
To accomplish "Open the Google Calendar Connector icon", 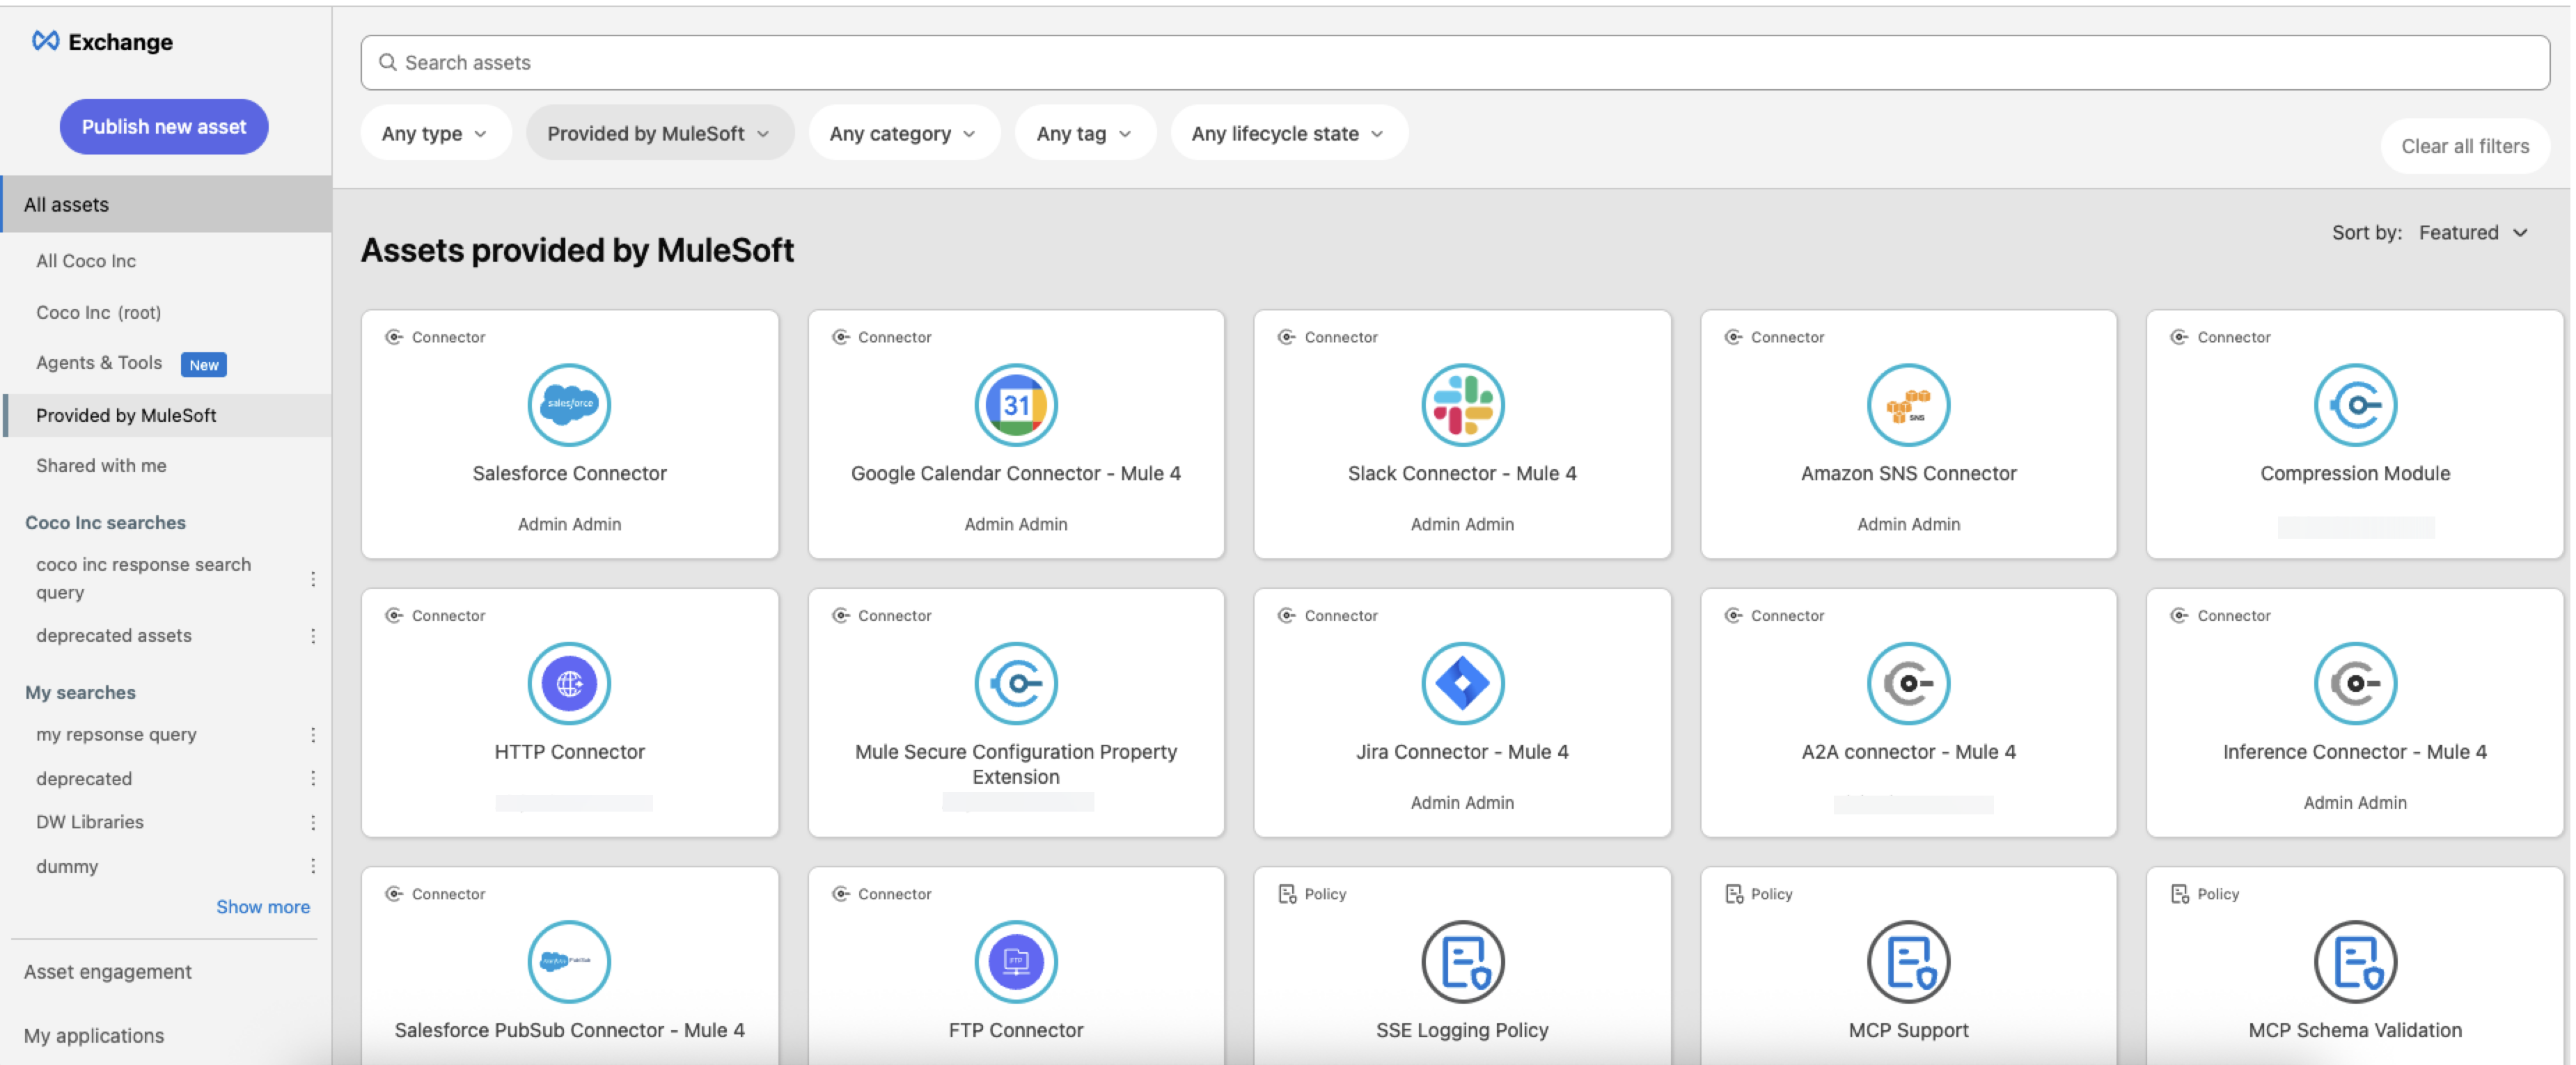I will click(x=1016, y=405).
